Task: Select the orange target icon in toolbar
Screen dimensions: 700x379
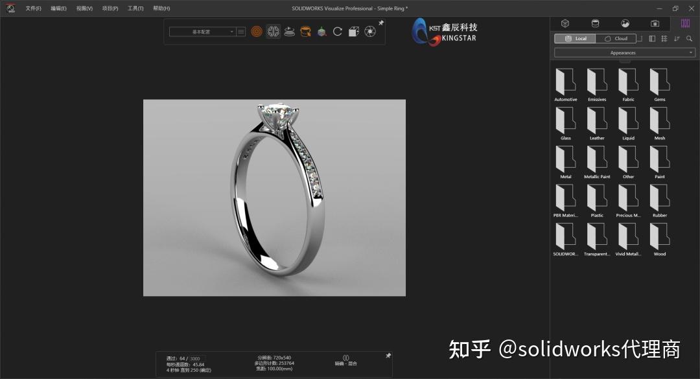Action: coord(256,31)
